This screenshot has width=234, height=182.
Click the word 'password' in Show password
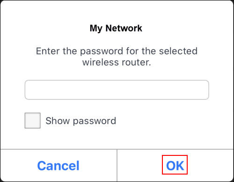click(x=95, y=121)
